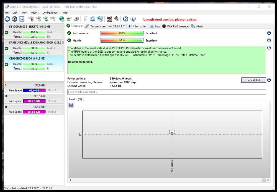Click the speaker toolbar icon
Screen dimensions: 277x192
click(116, 19)
